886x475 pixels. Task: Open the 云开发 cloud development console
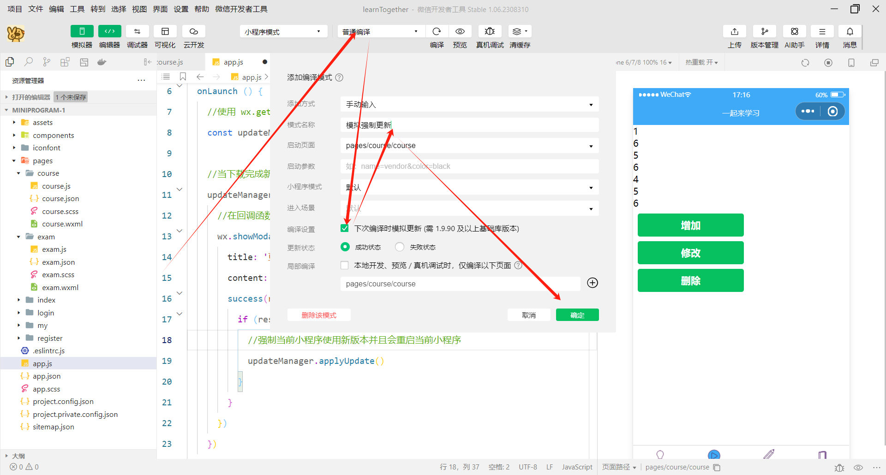pos(194,31)
